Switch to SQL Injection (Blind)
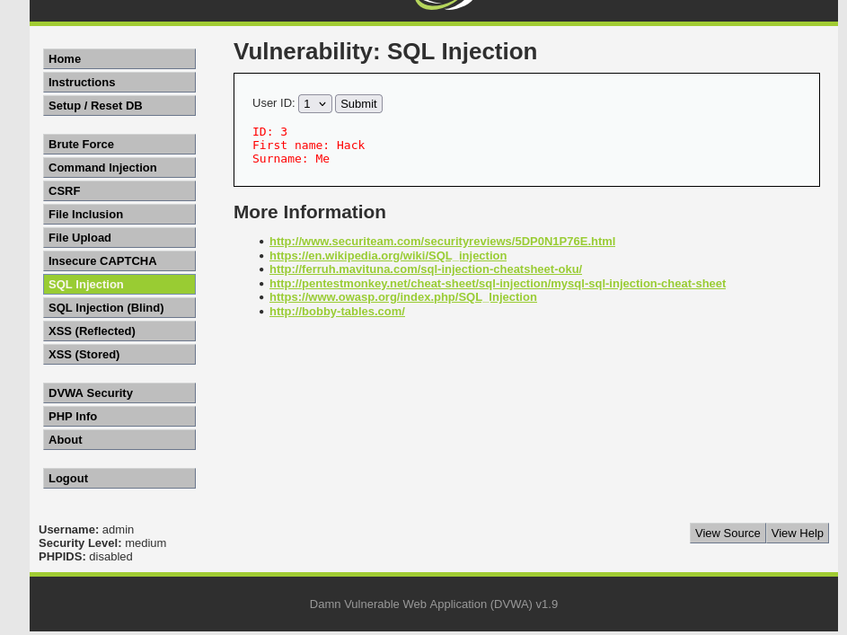This screenshot has height=635, width=847. (x=119, y=308)
